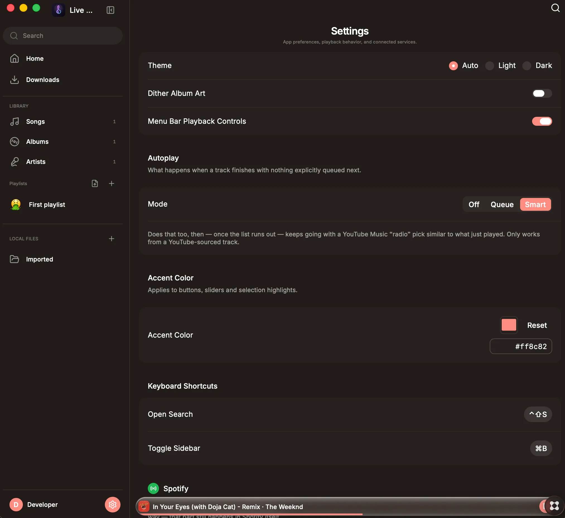Open search using the top-right magnifier icon
This screenshot has height=518, width=565.
pyautogui.click(x=555, y=8)
